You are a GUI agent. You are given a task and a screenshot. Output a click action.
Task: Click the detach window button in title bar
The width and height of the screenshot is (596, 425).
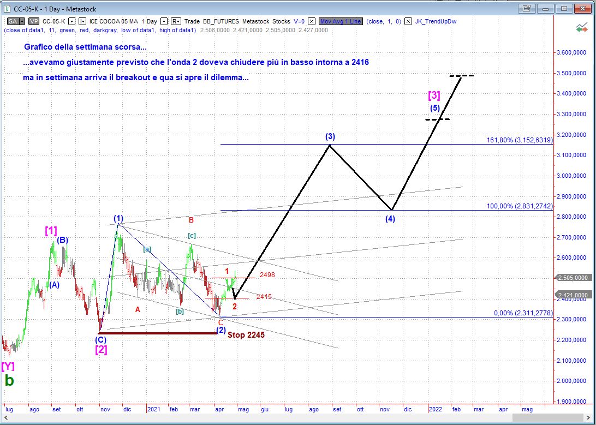click(527, 8)
